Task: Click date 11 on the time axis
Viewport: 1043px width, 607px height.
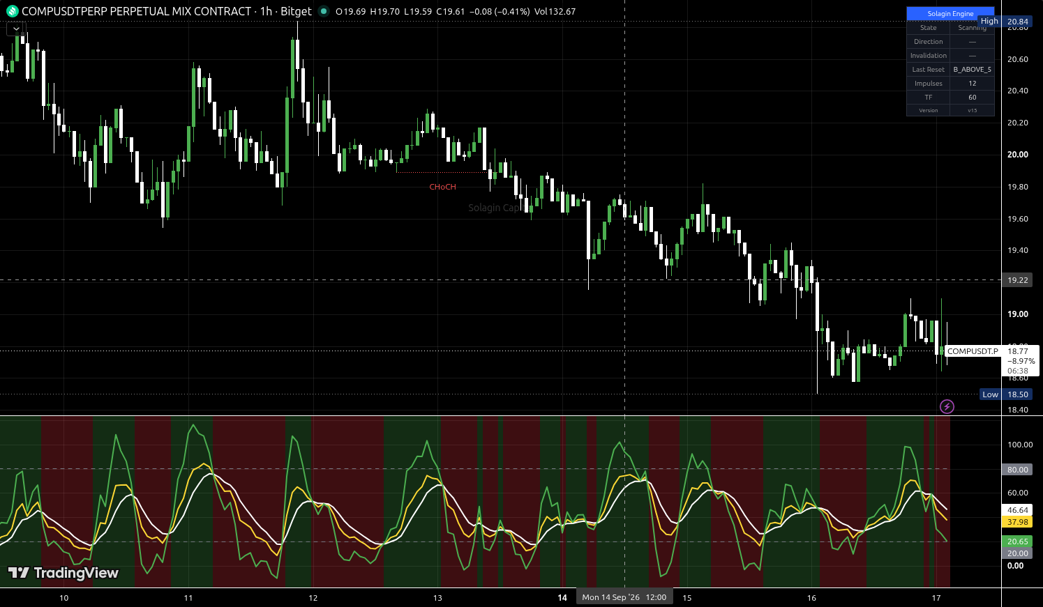Action: (x=188, y=598)
